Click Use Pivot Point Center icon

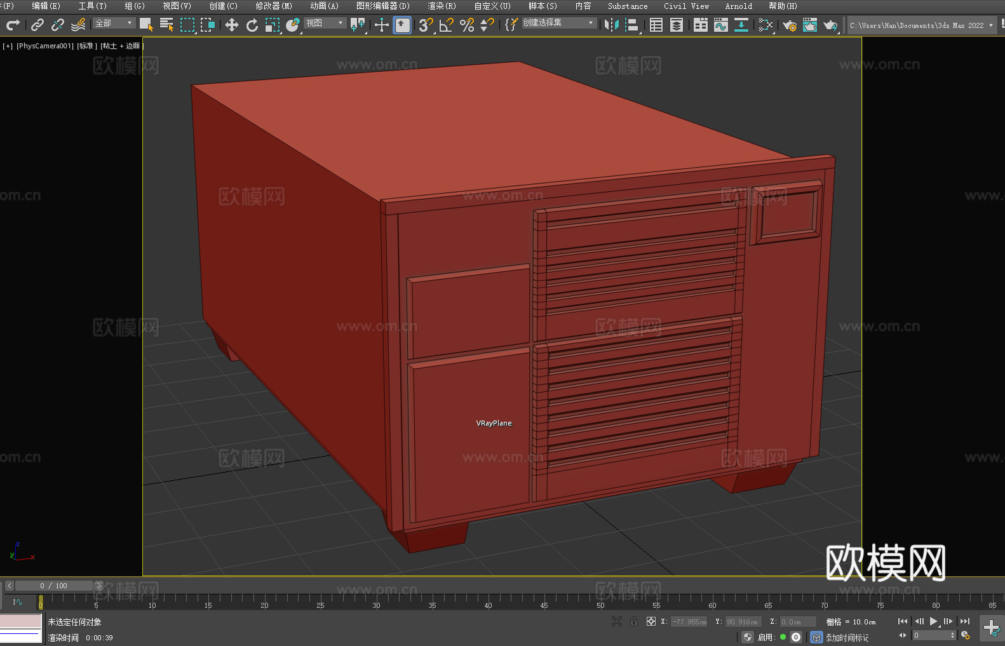(358, 25)
